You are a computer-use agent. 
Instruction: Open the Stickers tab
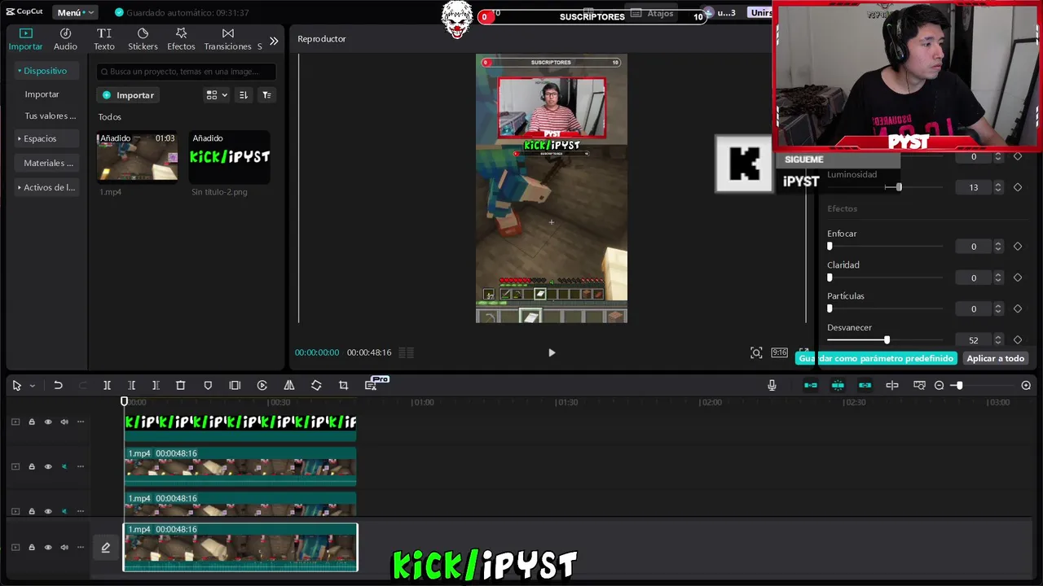(143, 39)
